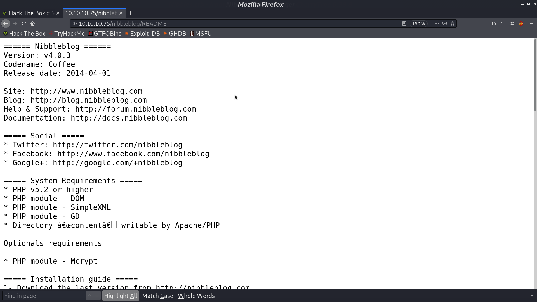Screen dimensions: 537x302
Task: Open the Firefox account menu
Action: 512,24
